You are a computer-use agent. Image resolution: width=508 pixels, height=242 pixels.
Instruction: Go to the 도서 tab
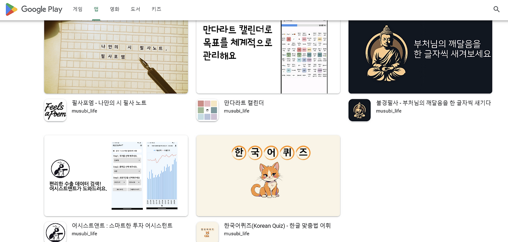135,9
